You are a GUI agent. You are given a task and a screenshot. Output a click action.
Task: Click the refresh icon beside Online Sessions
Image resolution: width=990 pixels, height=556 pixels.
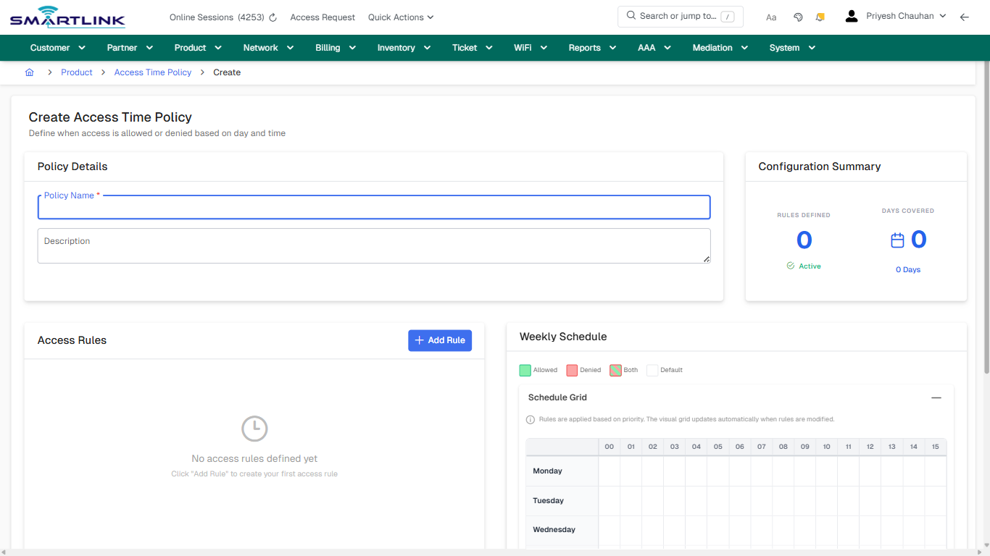(x=272, y=17)
